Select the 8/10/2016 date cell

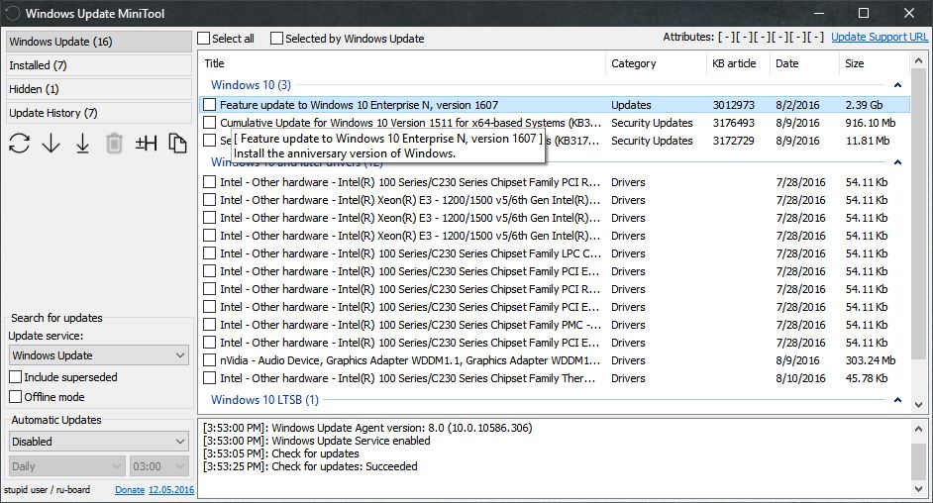800,378
